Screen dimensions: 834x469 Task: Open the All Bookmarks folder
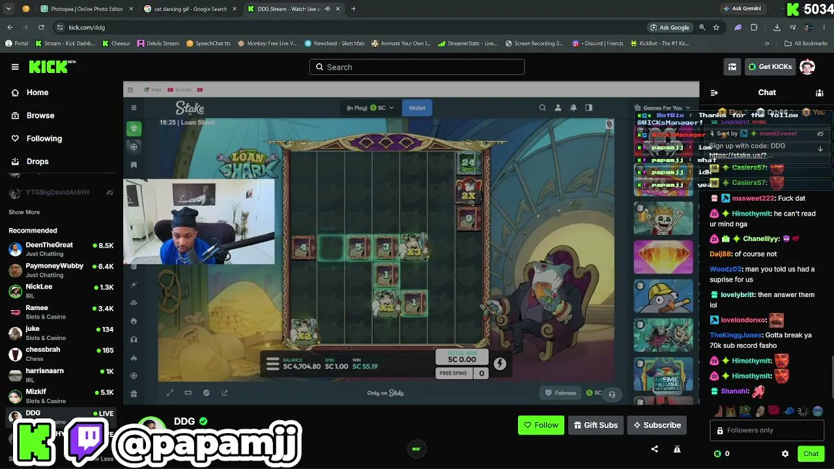click(x=806, y=44)
